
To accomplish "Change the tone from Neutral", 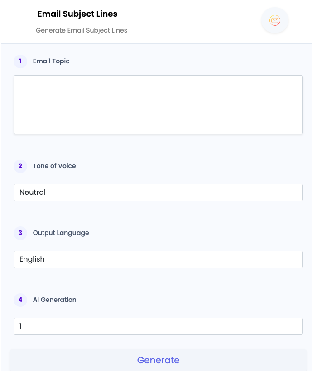I will pyautogui.click(x=158, y=193).
